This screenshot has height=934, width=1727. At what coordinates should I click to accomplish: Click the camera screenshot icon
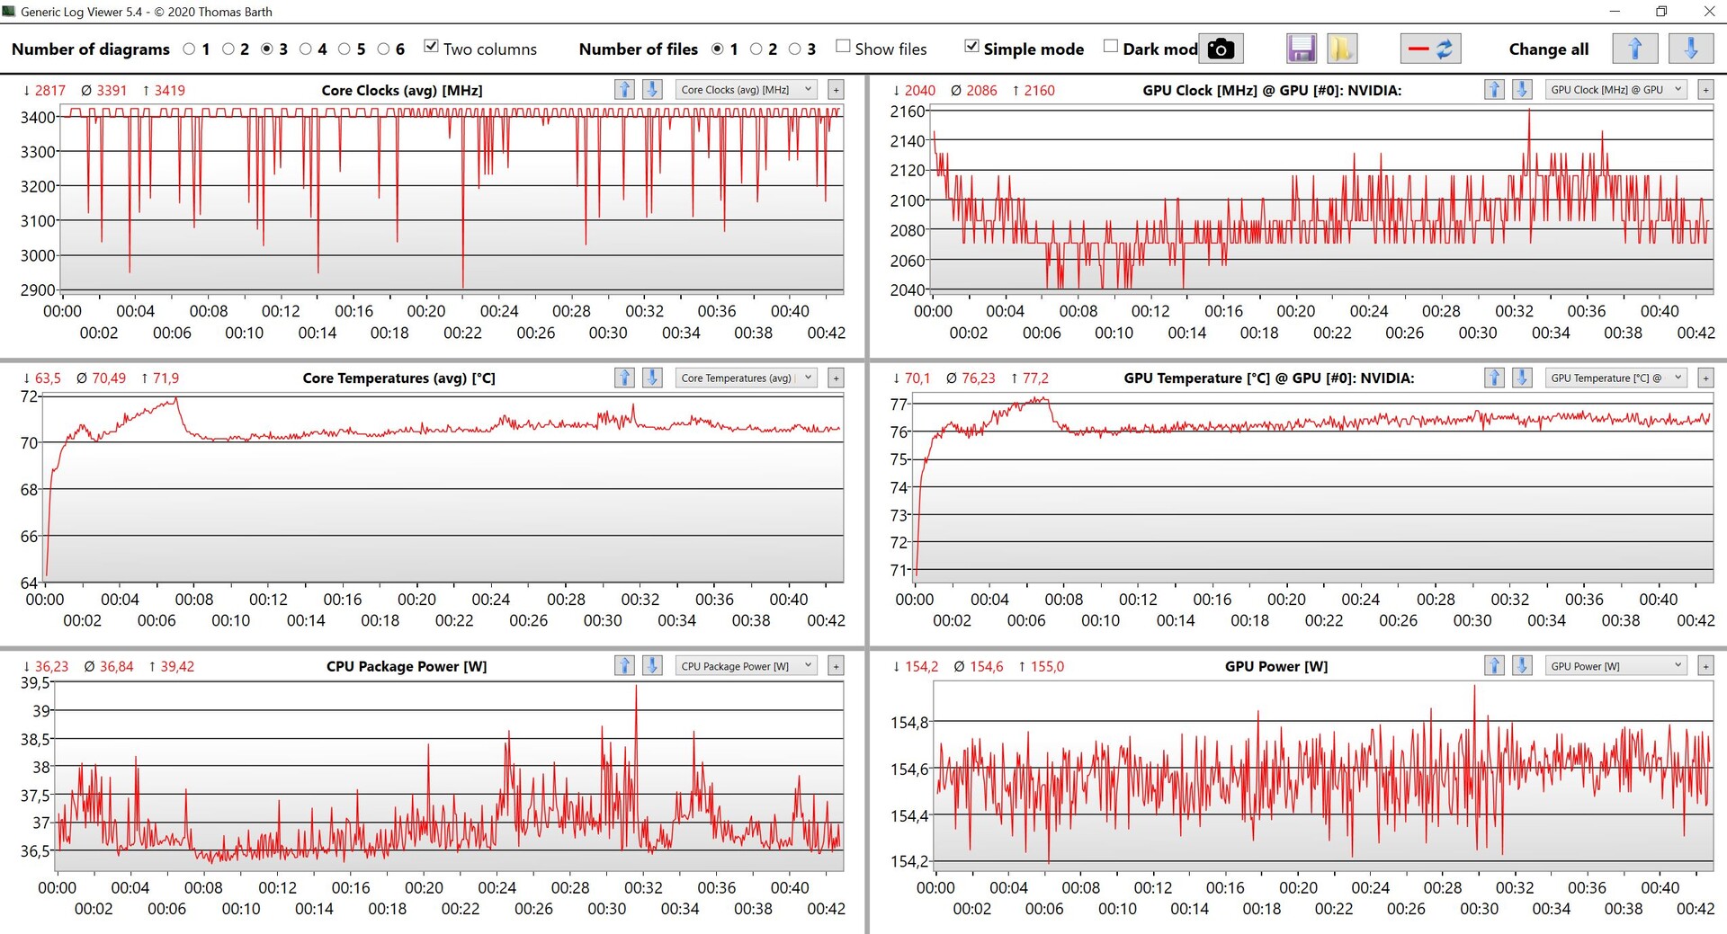tap(1220, 49)
